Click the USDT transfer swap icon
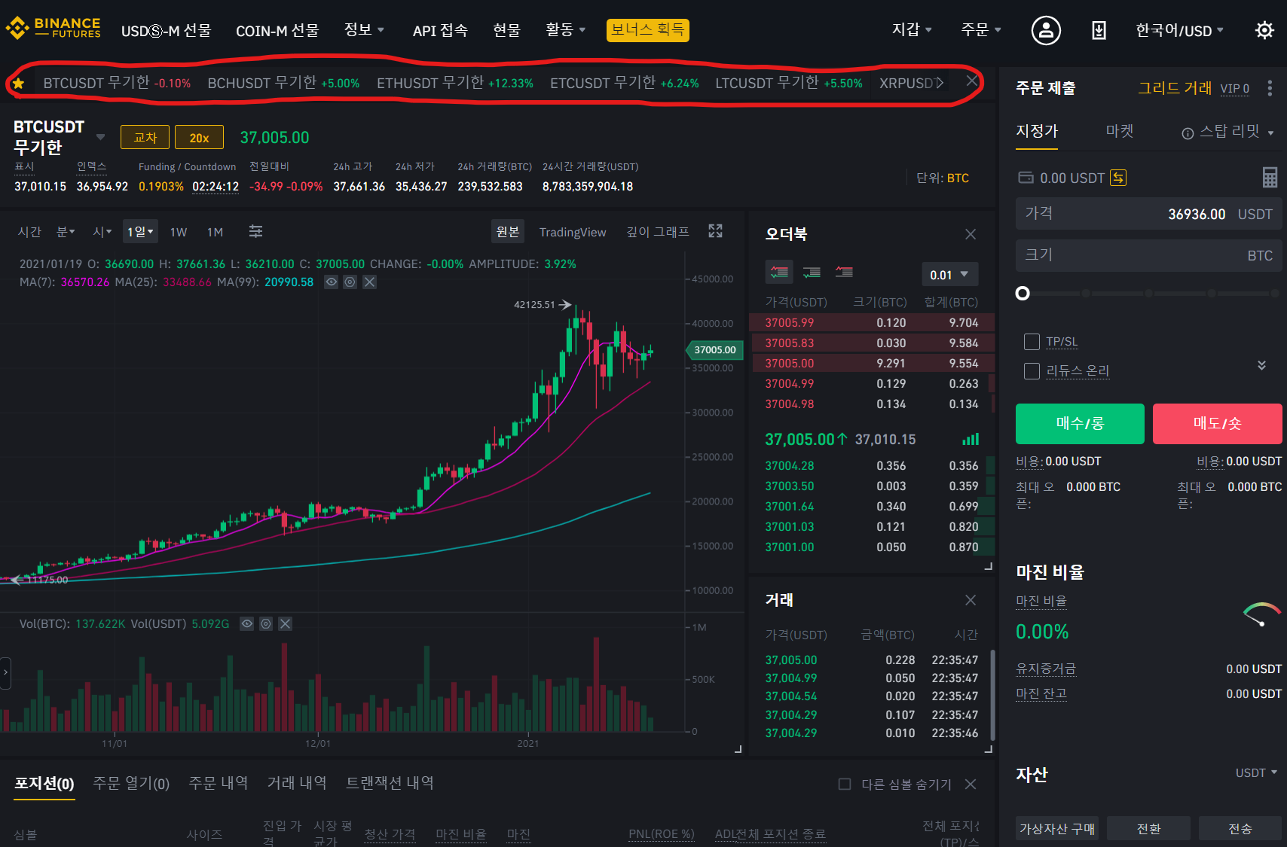This screenshot has width=1287, height=847. point(1118,178)
